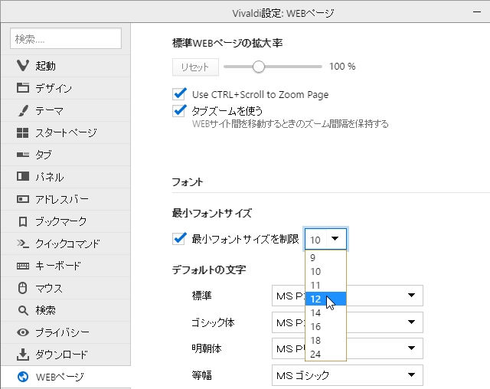Select the タブ settings category
The height and width of the screenshot is (389, 490).
click(x=66, y=155)
